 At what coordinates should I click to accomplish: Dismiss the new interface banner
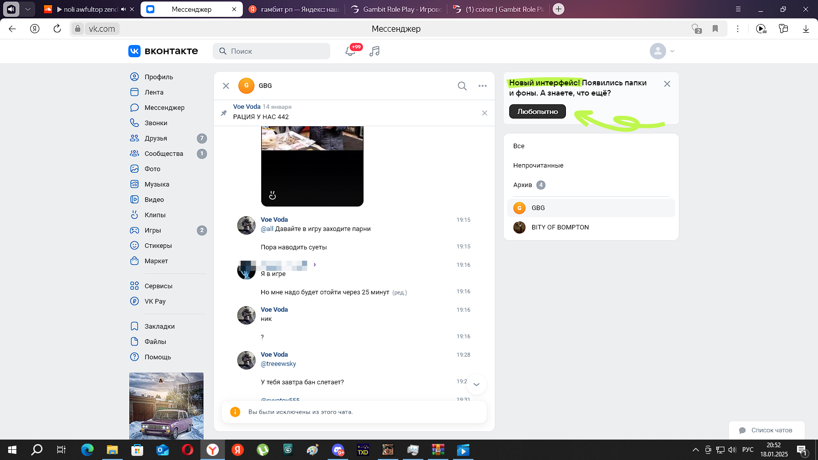click(x=667, y=84)
